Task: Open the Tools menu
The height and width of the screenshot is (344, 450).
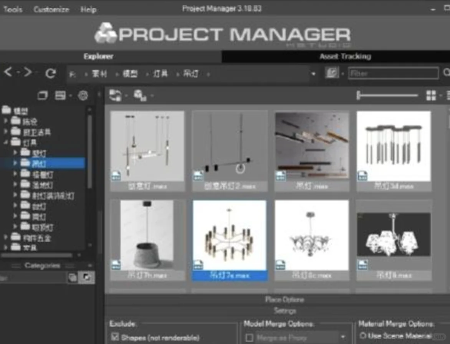Action: [13, 10]
